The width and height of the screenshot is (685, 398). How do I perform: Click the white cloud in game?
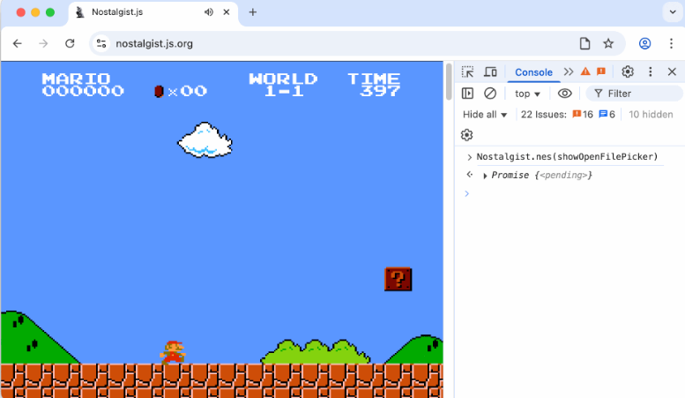(x=205, y=140)
